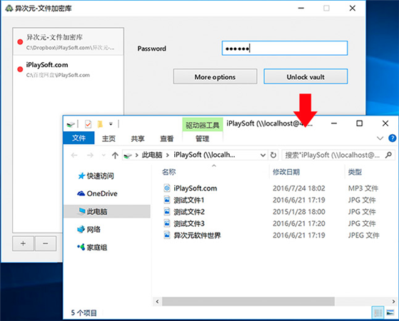
Task: Sort files by 修改日期 column header
Action: point(286,172)
